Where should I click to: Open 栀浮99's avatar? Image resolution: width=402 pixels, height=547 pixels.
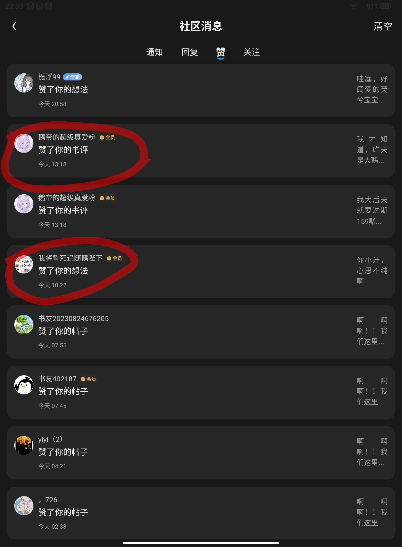[24, 83]
